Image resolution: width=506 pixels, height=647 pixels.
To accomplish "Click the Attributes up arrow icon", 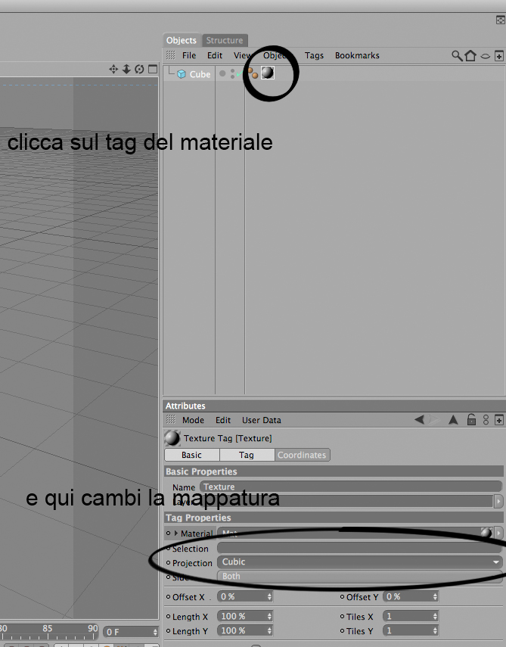I will (x=453, y=420).
